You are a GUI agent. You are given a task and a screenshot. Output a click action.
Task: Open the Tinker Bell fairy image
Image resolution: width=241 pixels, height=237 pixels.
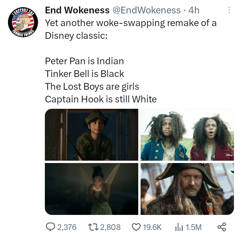coord(91,189)
